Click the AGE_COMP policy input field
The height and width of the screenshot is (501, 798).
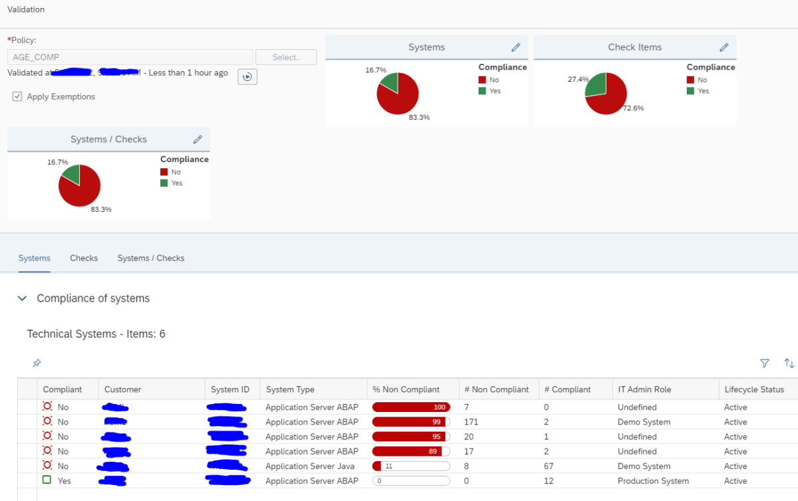pos(130,56)
